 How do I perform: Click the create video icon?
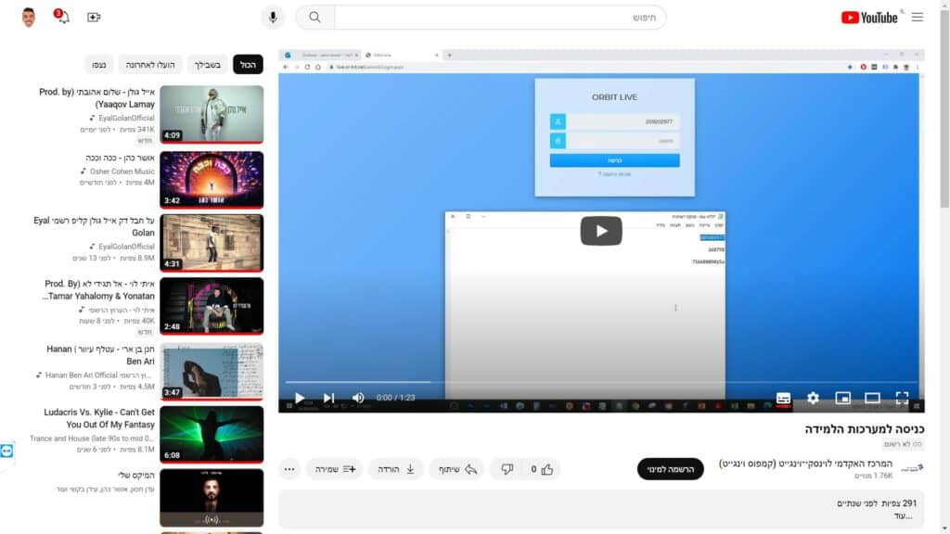(94, 18)
